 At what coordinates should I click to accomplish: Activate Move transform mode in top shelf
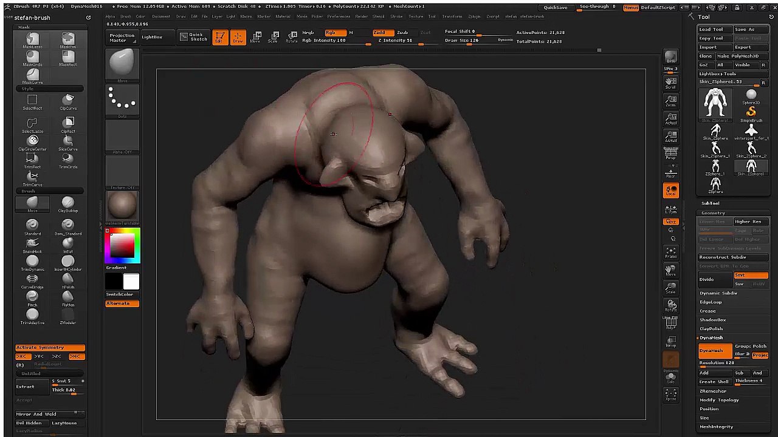pyautogui.click(x=256, y=37)
